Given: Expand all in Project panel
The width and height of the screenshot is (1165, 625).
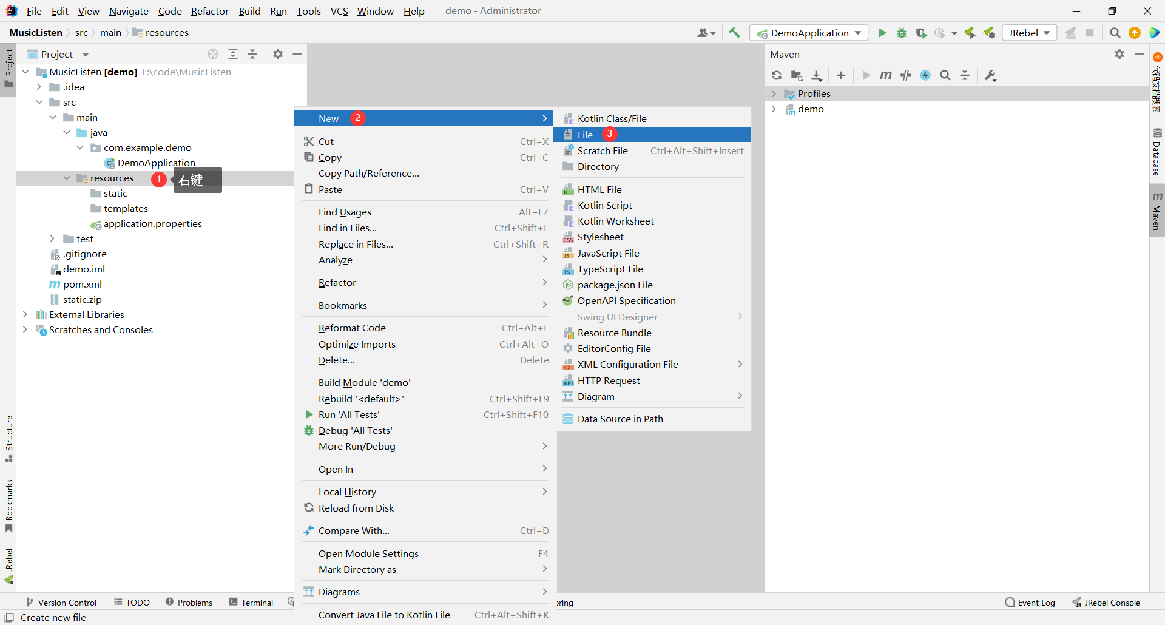Looking at the screenshot, I should tap(233, 54).
